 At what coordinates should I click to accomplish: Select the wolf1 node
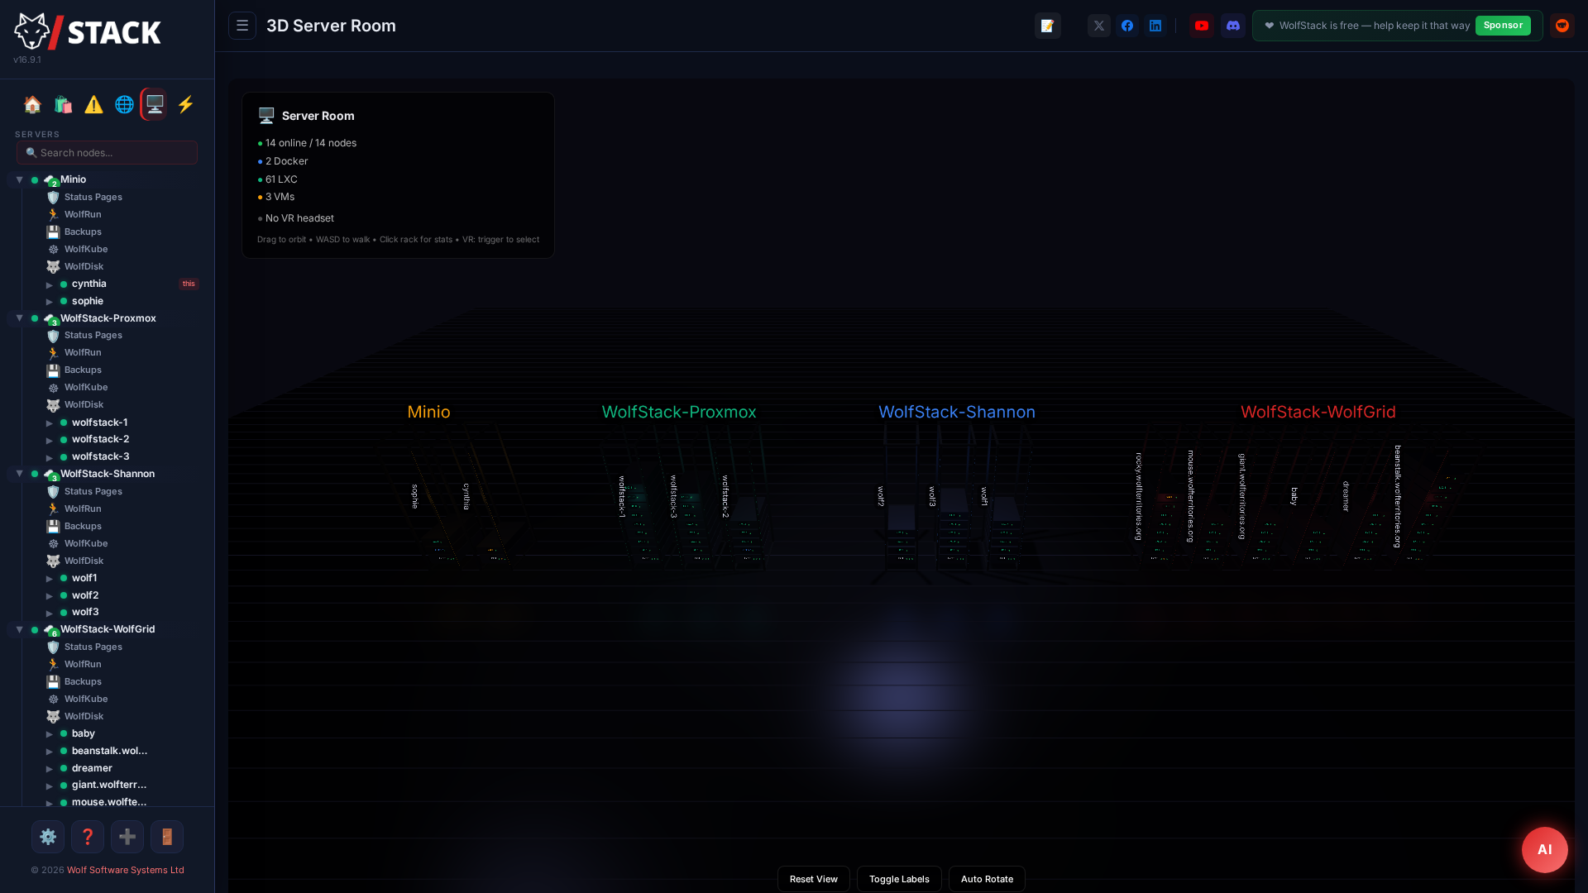point(84,578)
